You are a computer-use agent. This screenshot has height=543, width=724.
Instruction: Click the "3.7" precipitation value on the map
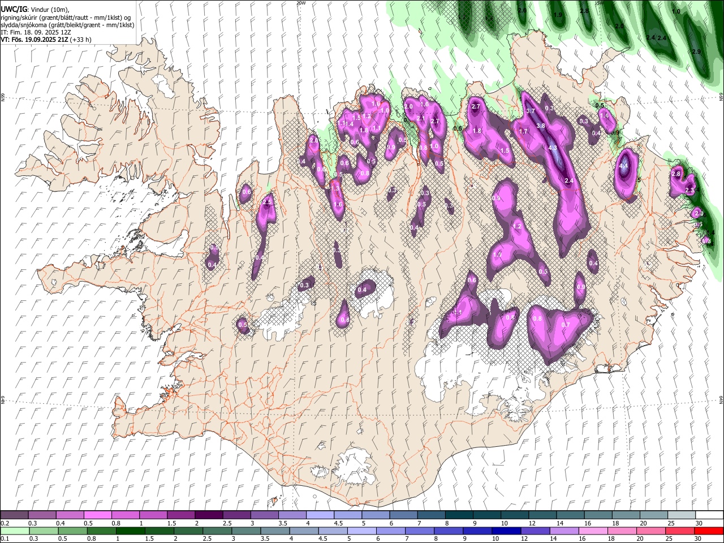click(531, 111)
